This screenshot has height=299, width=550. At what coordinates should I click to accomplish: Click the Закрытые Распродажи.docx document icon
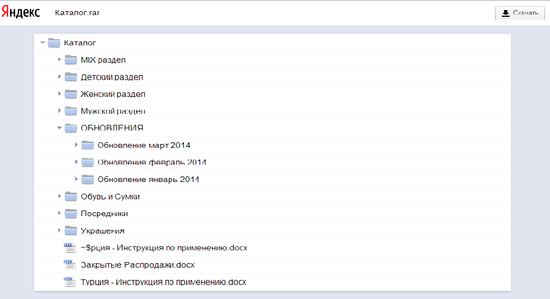70,265
